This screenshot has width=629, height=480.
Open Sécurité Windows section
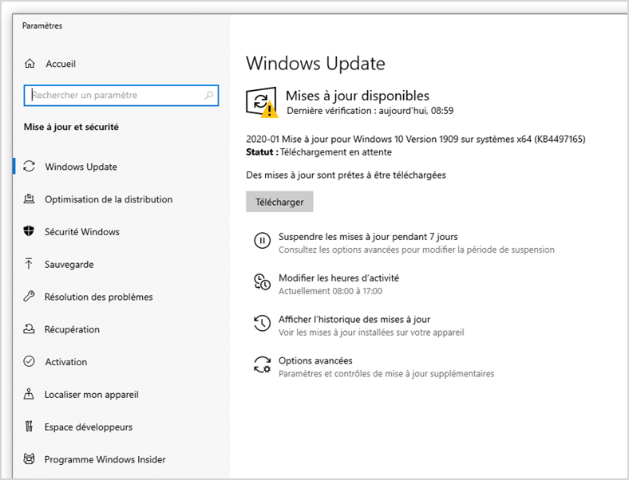pos(82,231)
